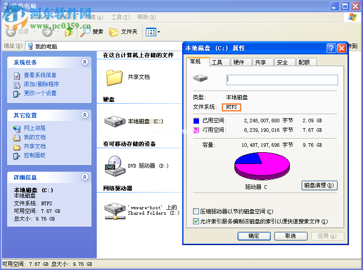The width and height of the screenshot is (363, 270).
Task: Switch to the Quota (配额) tab
Action: click(306, 62)
